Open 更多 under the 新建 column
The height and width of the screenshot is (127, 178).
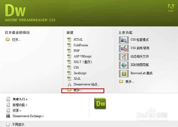pyautogui.click(x=78, y=90)
